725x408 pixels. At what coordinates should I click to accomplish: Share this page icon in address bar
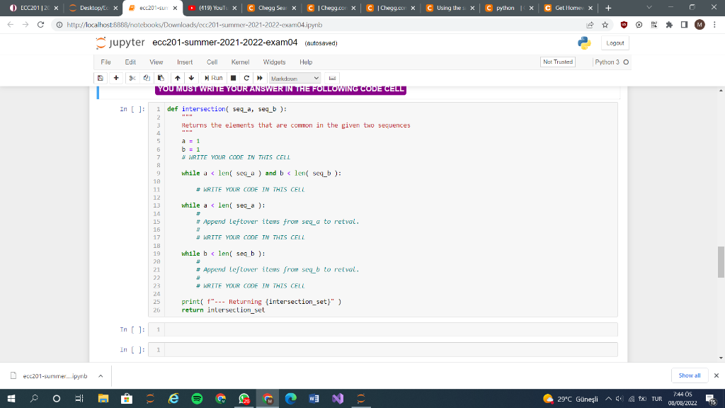[590, 25]
